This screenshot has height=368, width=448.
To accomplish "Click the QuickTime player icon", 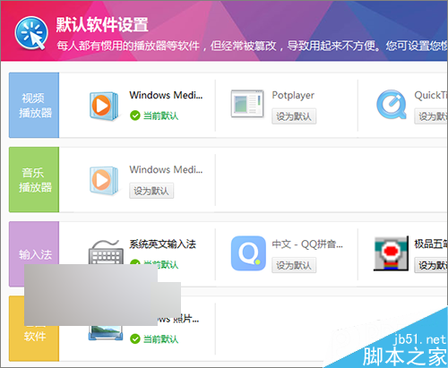I will [x=392, y=105].
